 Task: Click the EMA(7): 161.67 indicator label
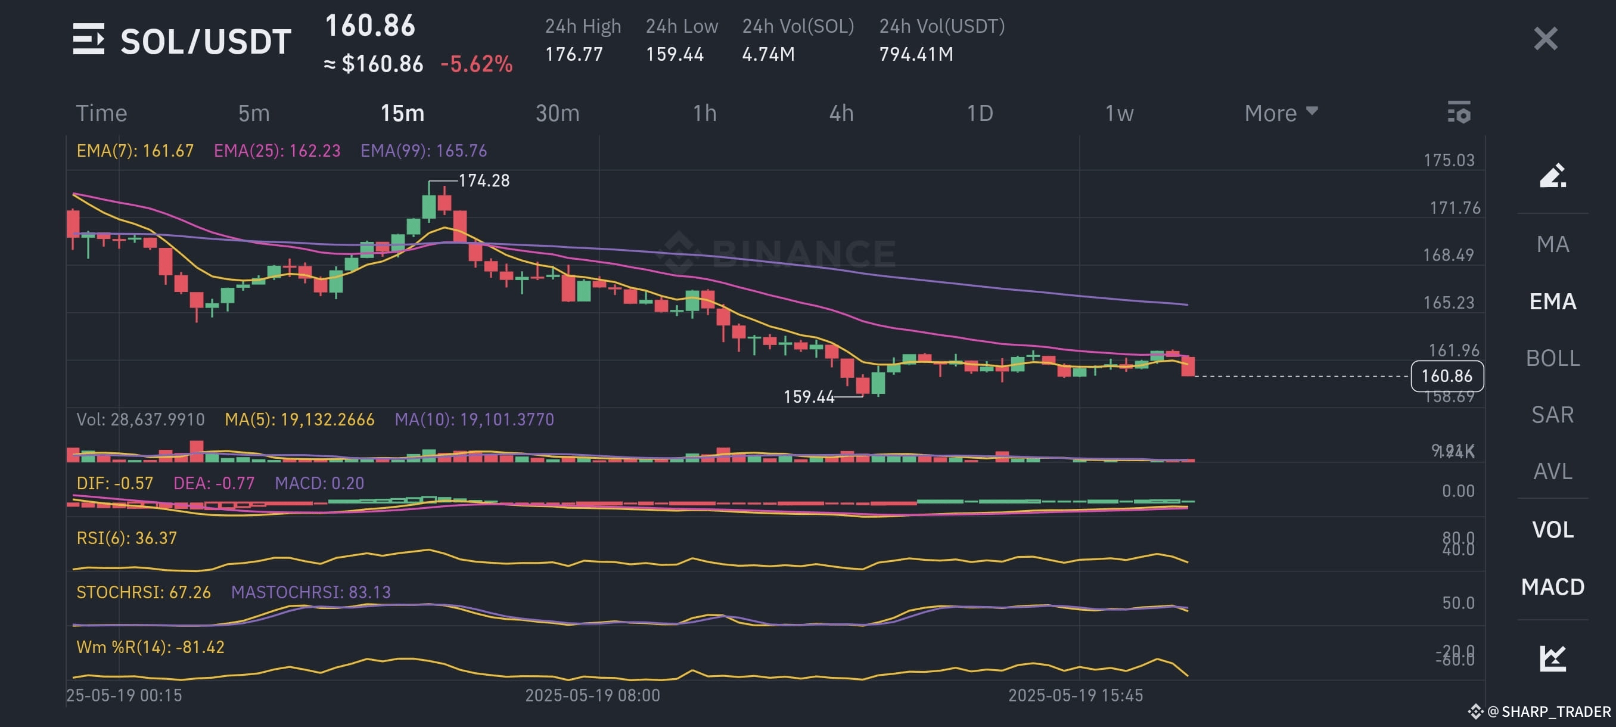tap(133, 151)
